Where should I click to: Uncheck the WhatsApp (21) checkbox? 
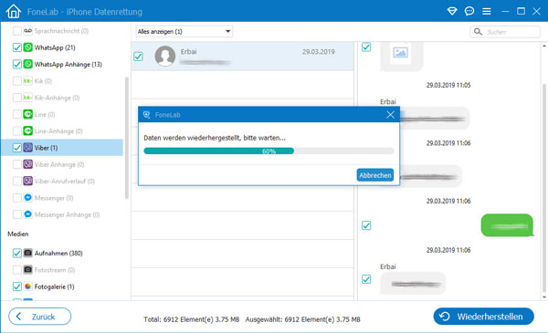tap(16, 47)
